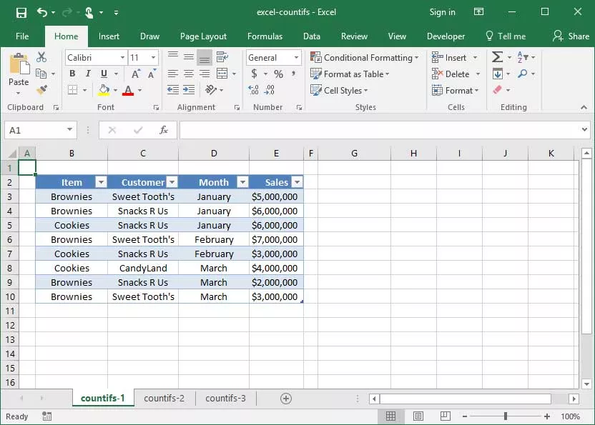The height and width of the screenshot is (425, 595).
Task: Open Conditional Formatting menu
Action: coord(364,58)
